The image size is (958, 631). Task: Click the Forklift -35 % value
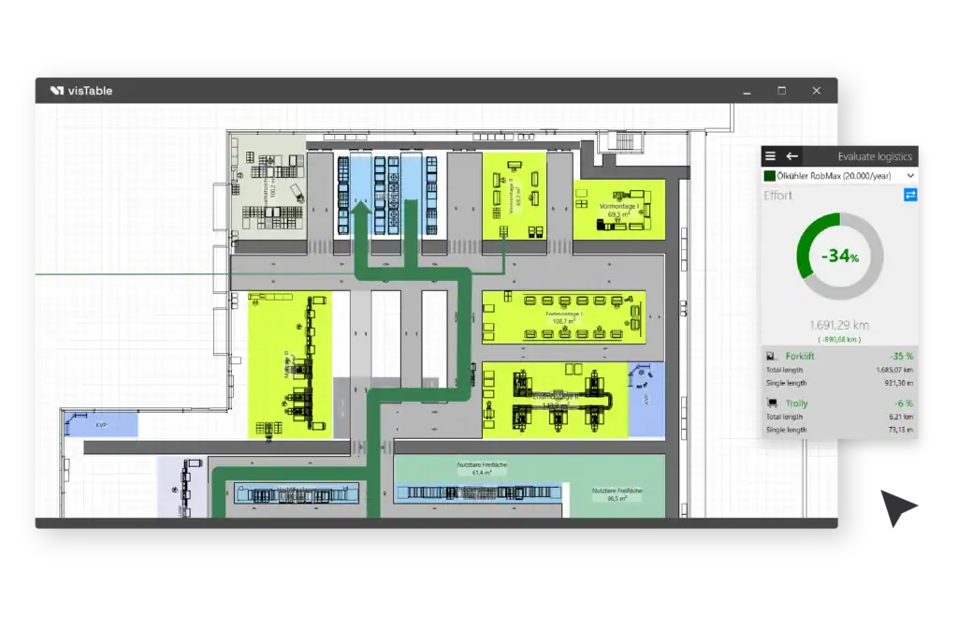pyautogui.click(x=902, y=356)
